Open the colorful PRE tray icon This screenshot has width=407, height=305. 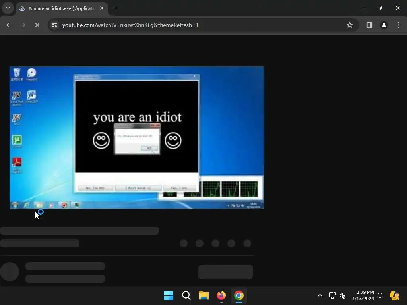coord(394,295)
